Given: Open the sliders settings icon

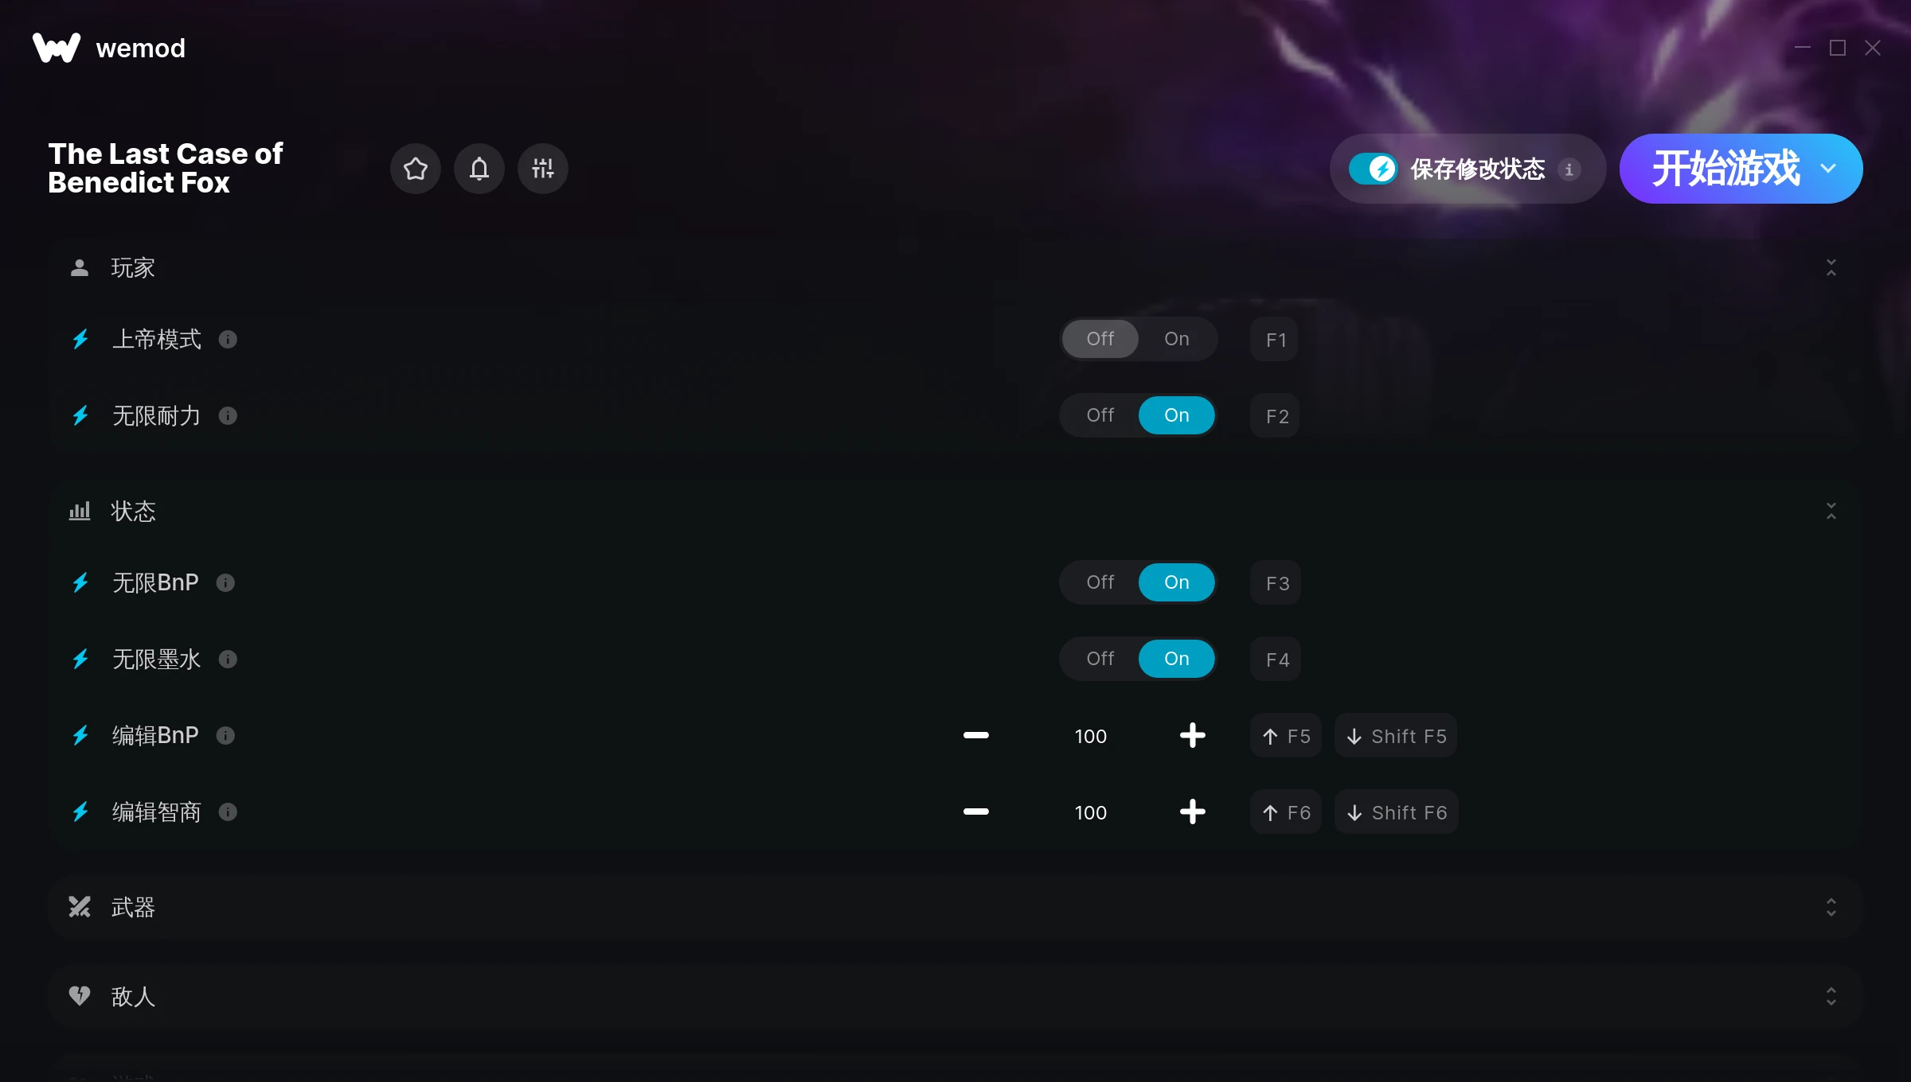Looking at the screenshot, I should coord(542,169).
